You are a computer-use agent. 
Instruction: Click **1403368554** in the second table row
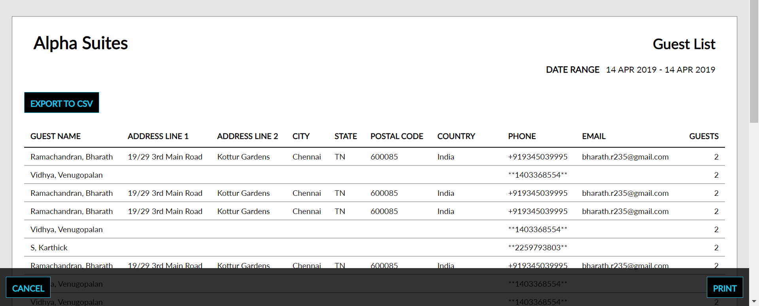[538, 175]
